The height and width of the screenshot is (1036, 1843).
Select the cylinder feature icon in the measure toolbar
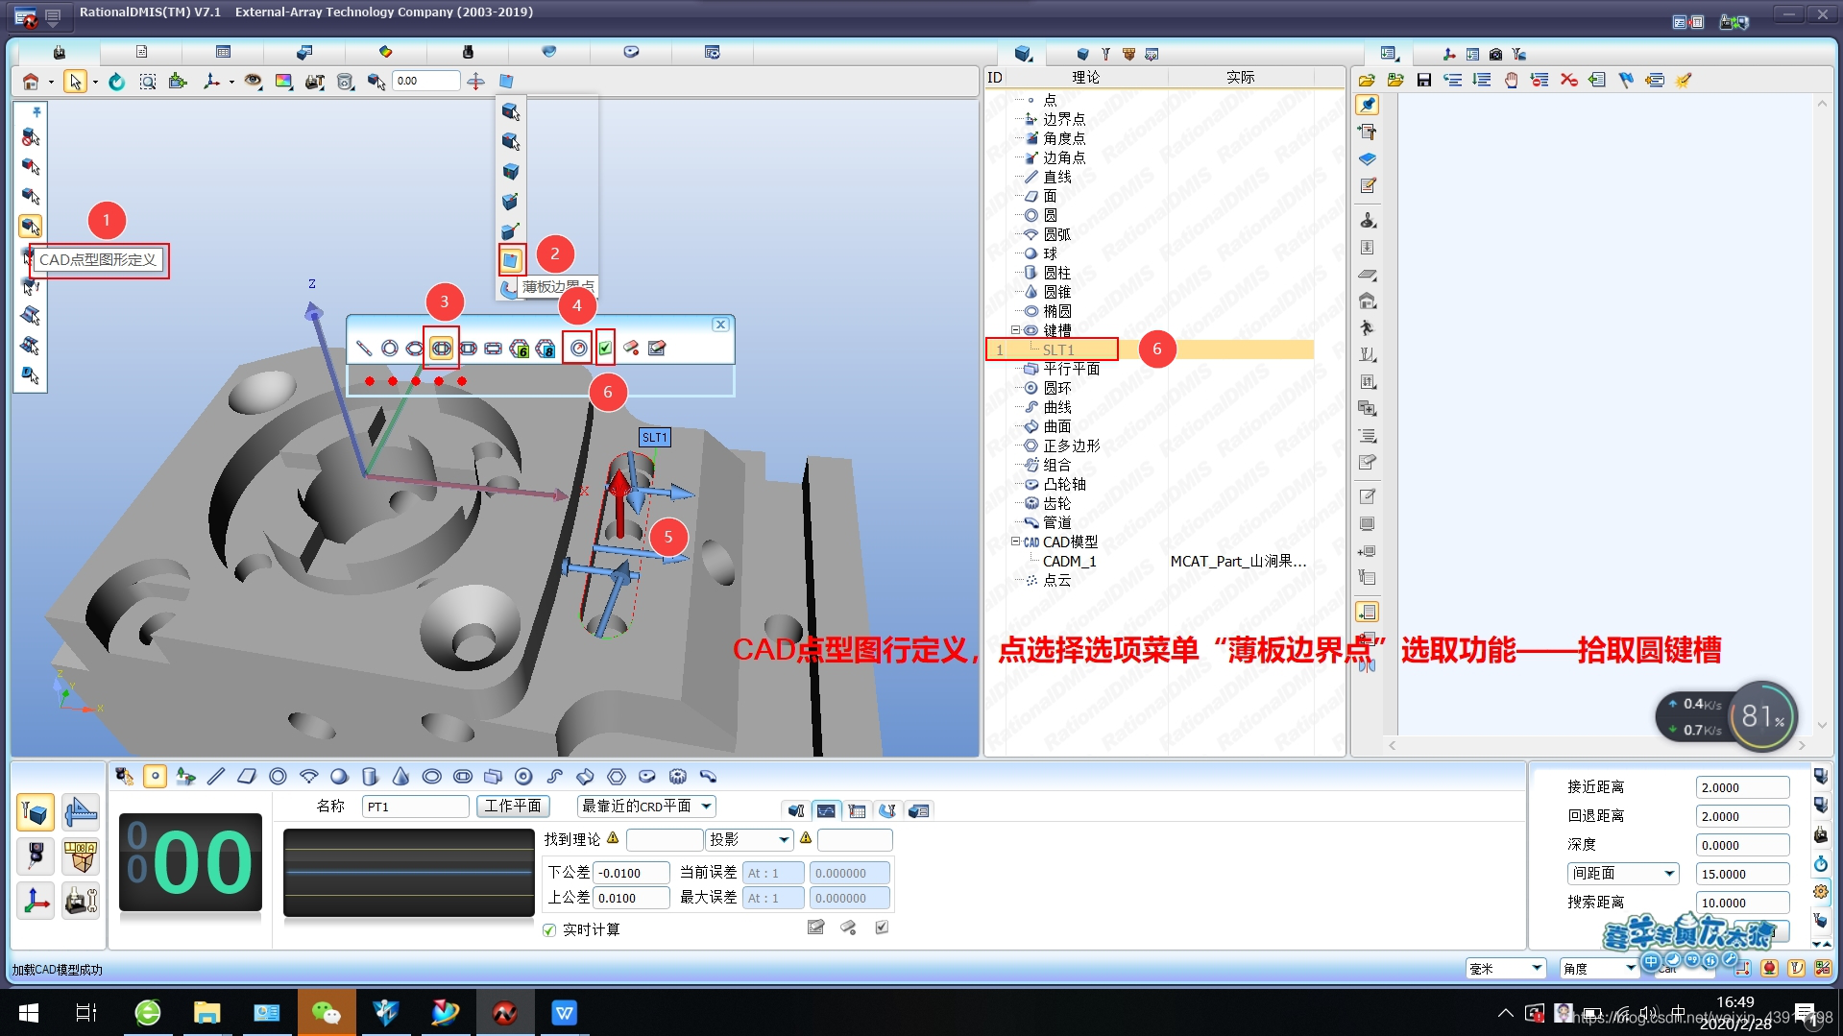pyautogui.click(x=370, y=776)
